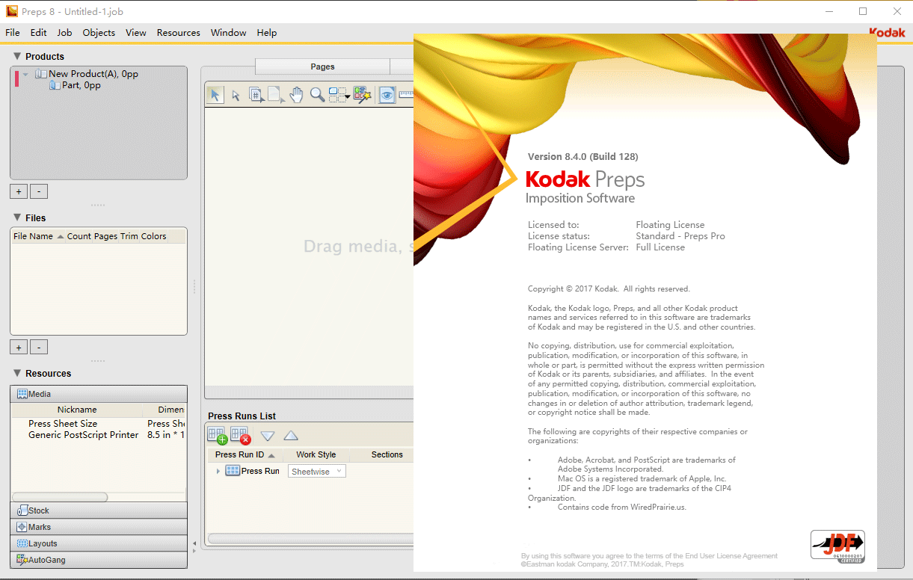Click the New Product(A) book icon
The width and height of the screenshot is (913, 580).
40,74
